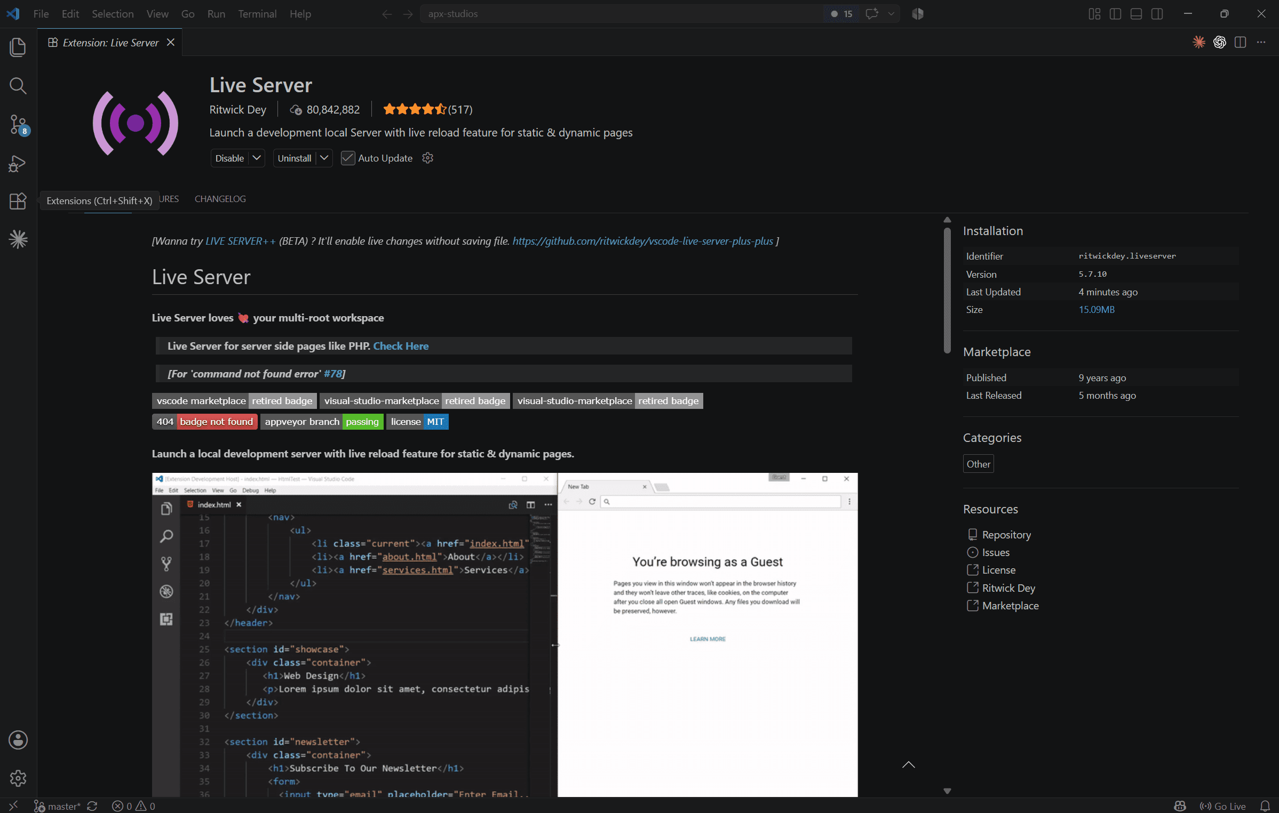Open the File menu
The width and height of the screenshot is (1279, 813).
[41, 14]
